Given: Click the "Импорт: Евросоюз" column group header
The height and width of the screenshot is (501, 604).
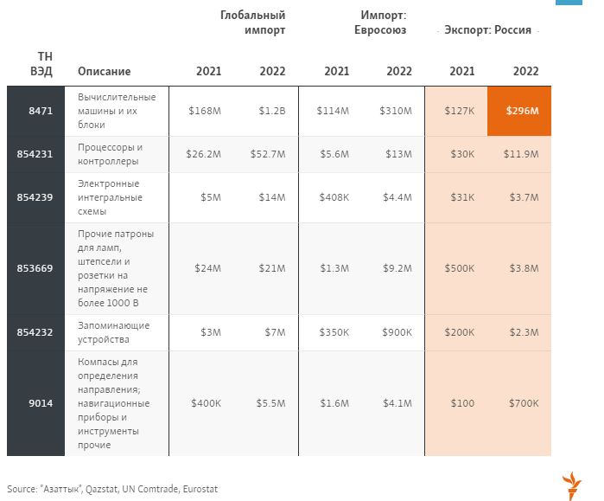Looking at the screenshot, I should (383, 22).
